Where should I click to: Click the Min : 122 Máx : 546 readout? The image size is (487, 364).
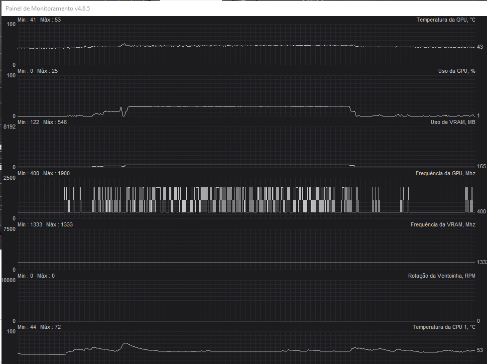(x=42, y=123)
